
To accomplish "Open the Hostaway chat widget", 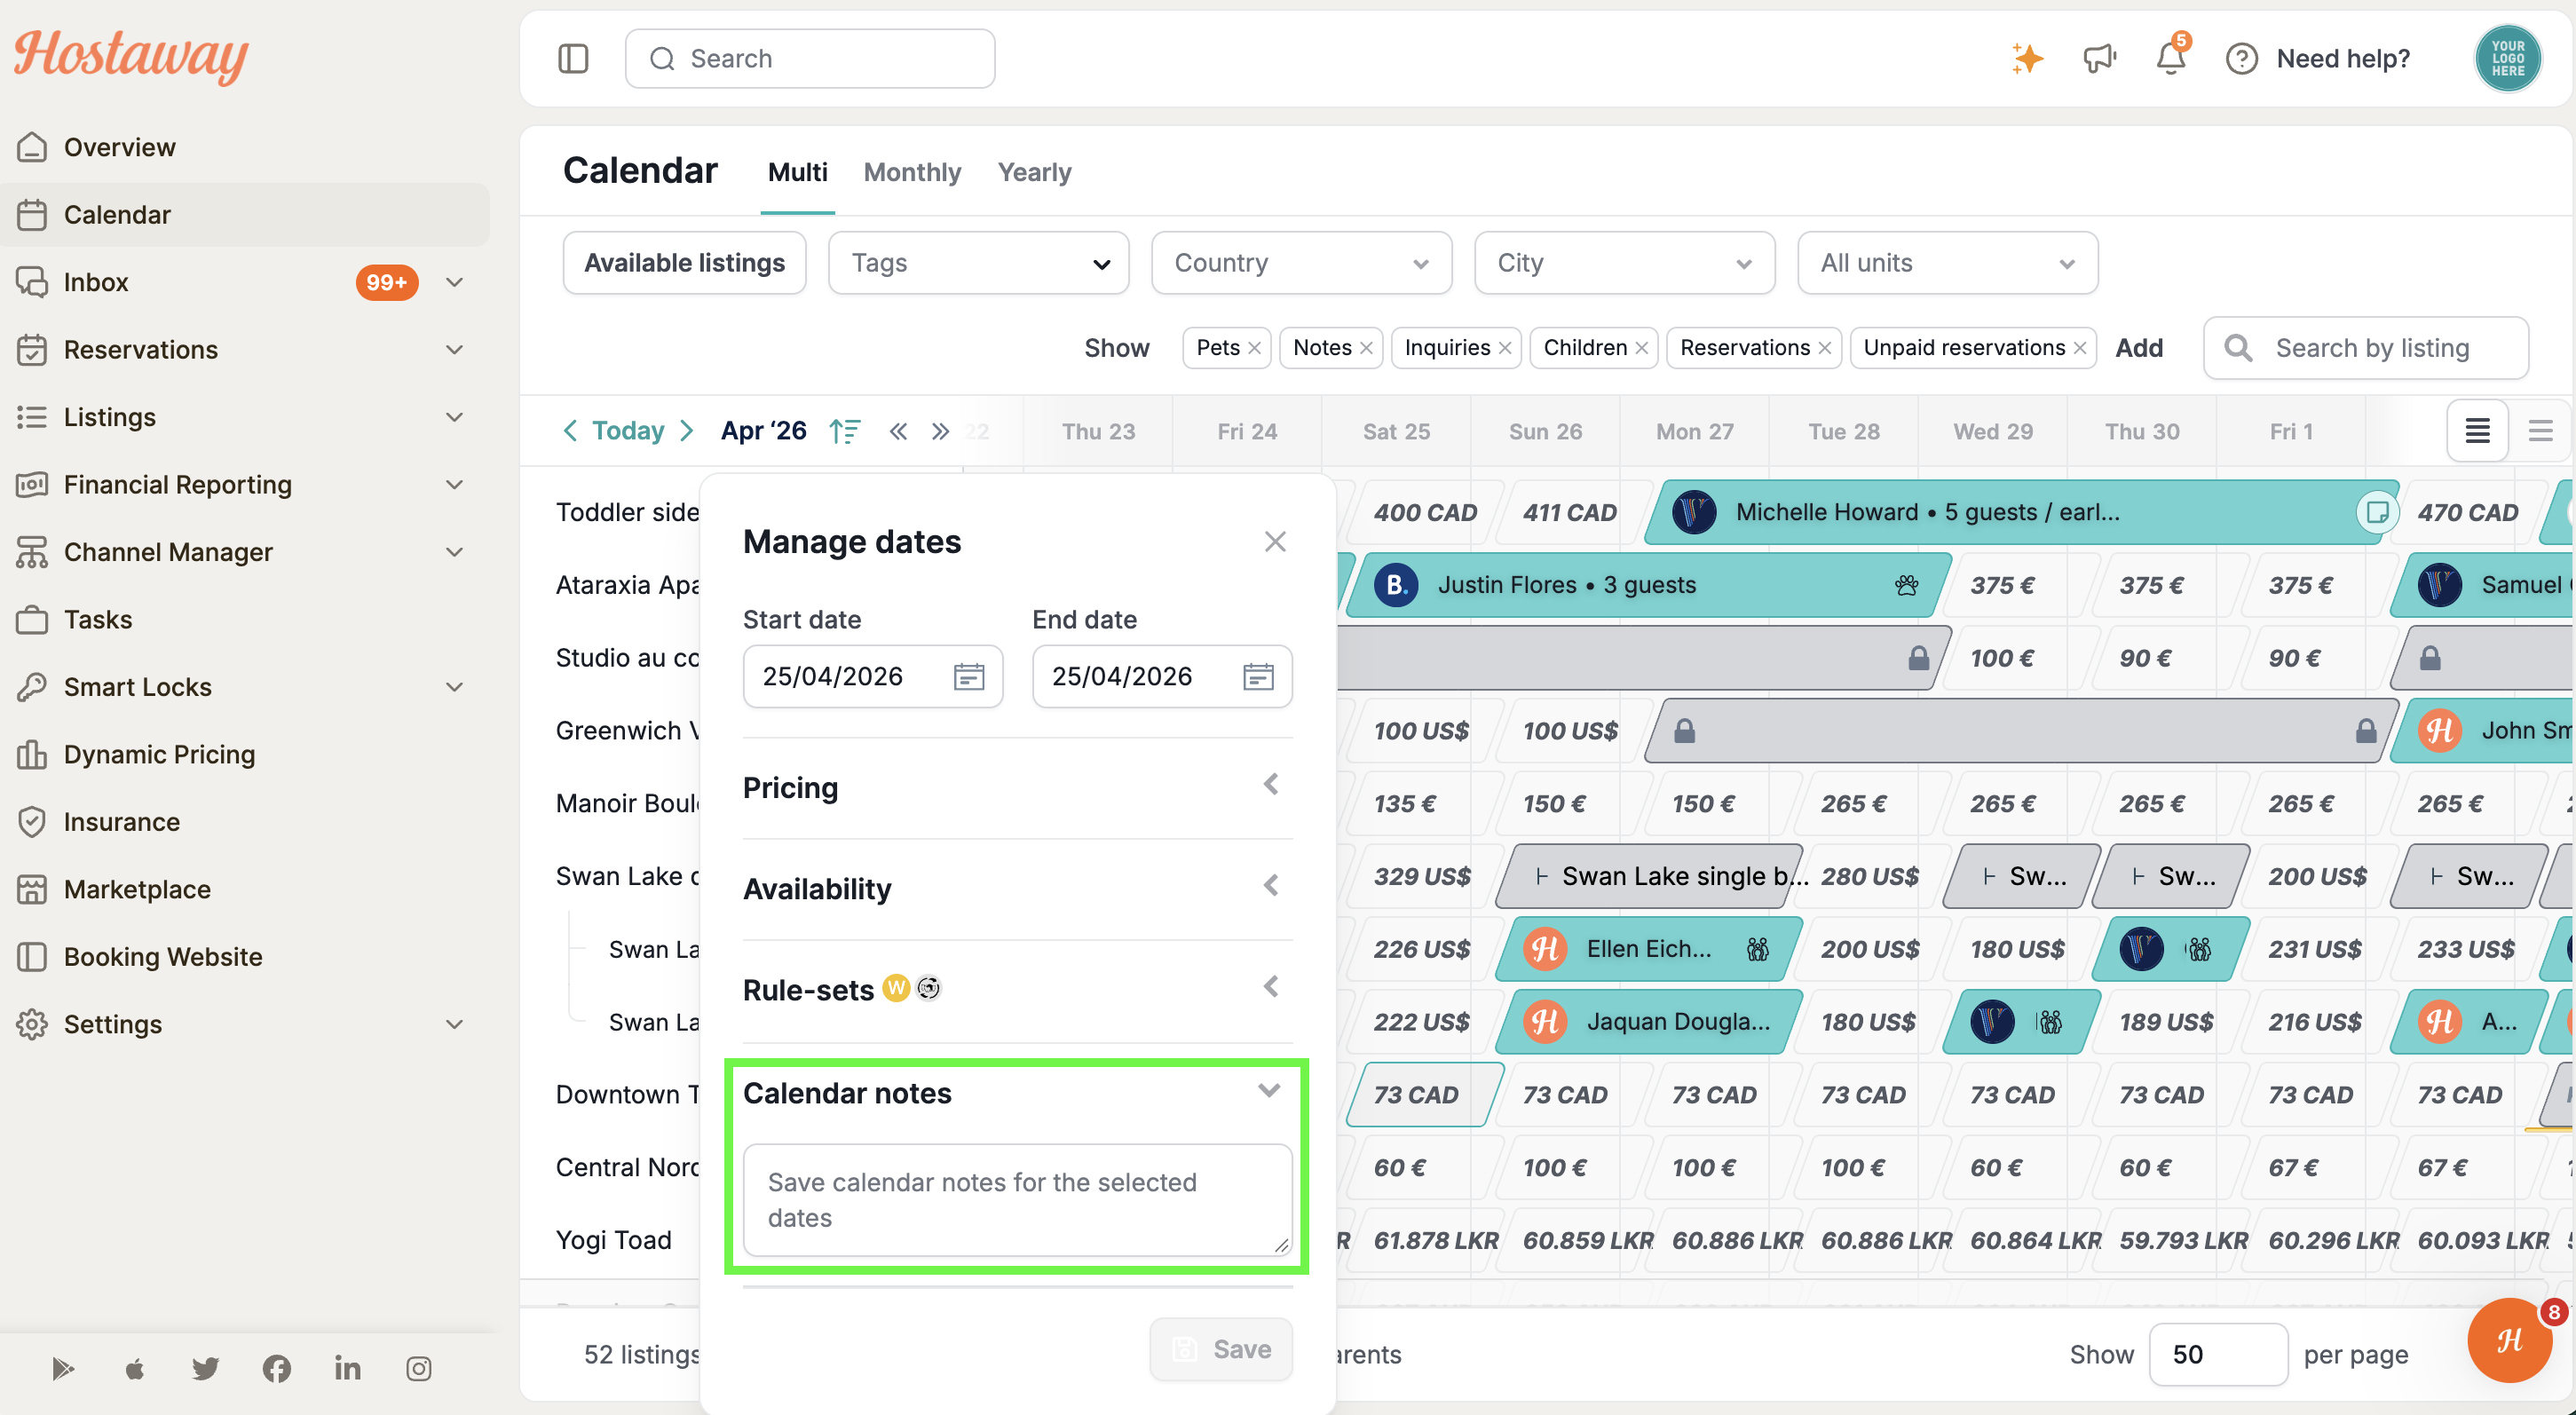I will (2509, 1341).
